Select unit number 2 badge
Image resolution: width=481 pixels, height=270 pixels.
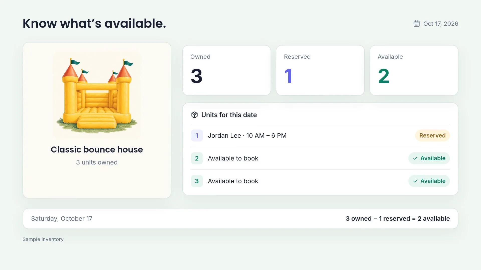click(x=197, y=158)
